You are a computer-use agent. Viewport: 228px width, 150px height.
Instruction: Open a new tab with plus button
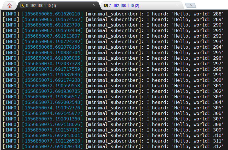191,5
